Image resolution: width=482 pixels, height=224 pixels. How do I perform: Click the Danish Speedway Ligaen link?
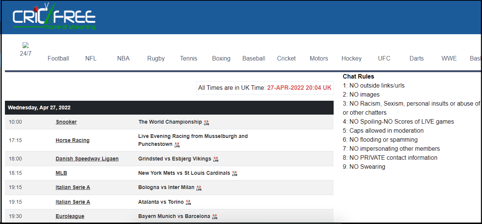coord(87,159)
